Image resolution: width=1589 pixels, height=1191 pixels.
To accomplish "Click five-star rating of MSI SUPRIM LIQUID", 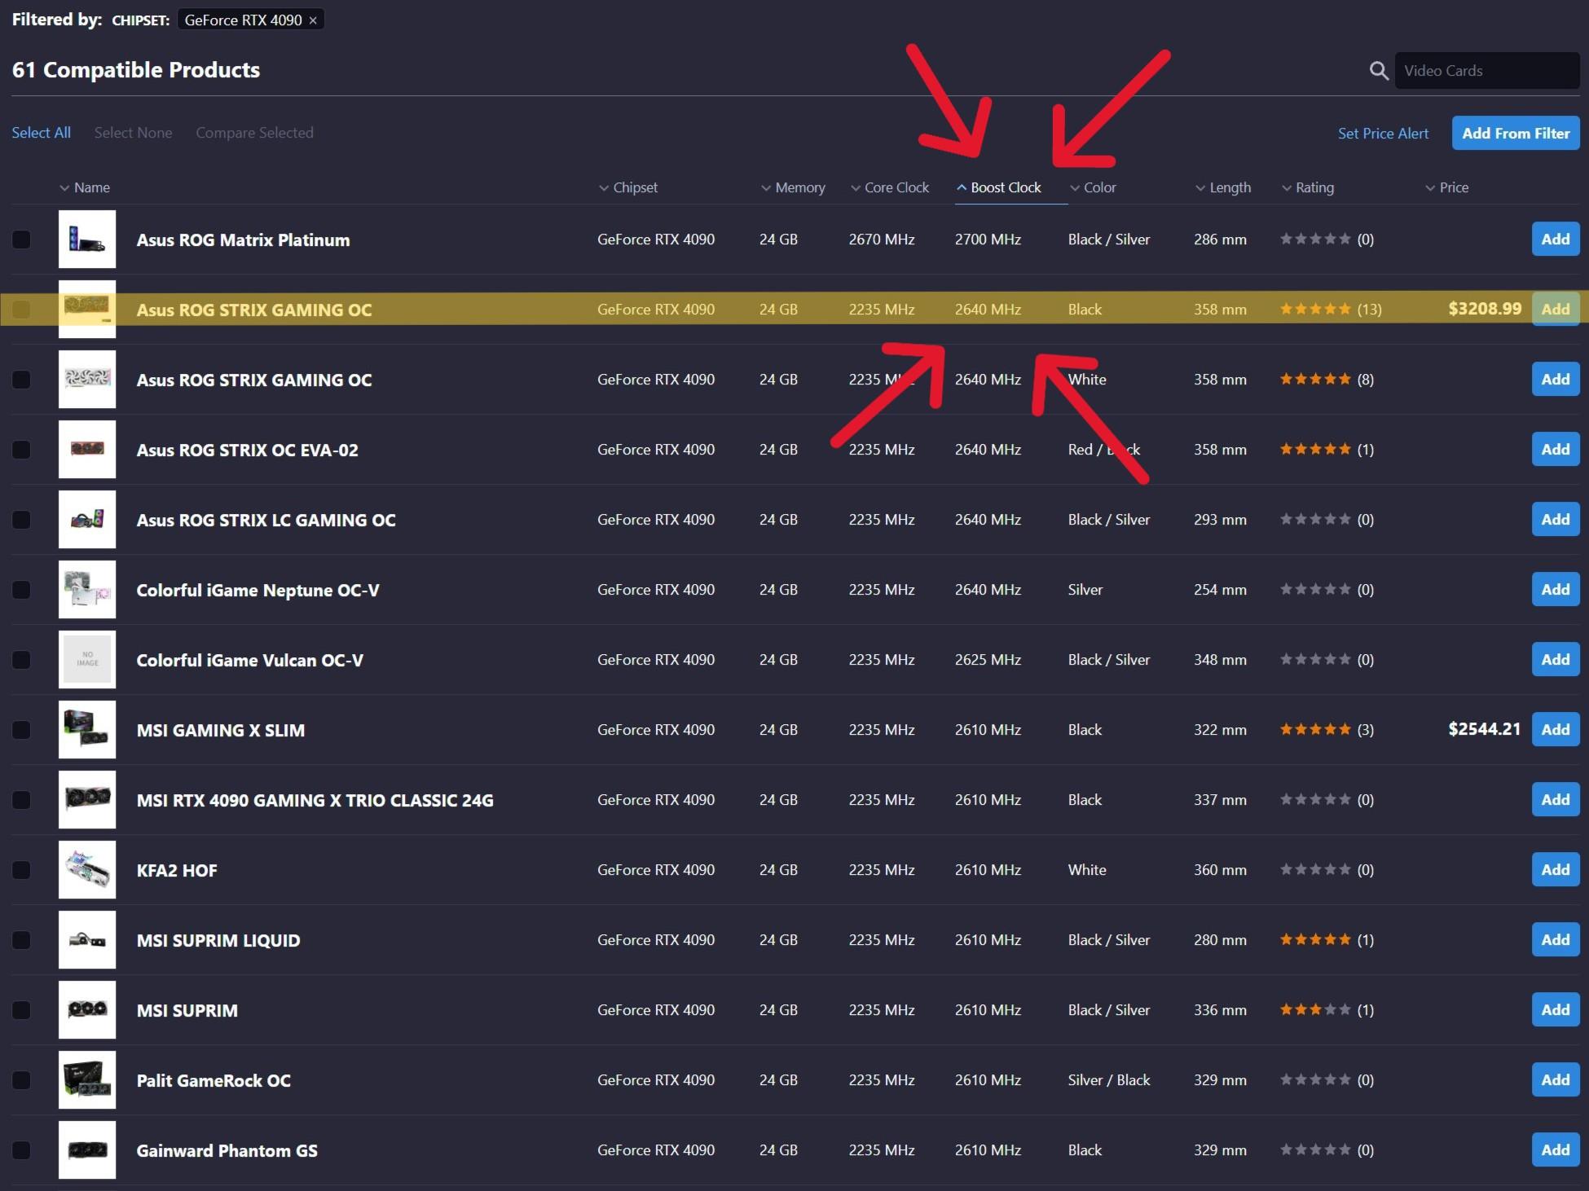I will click(1314, 940).
